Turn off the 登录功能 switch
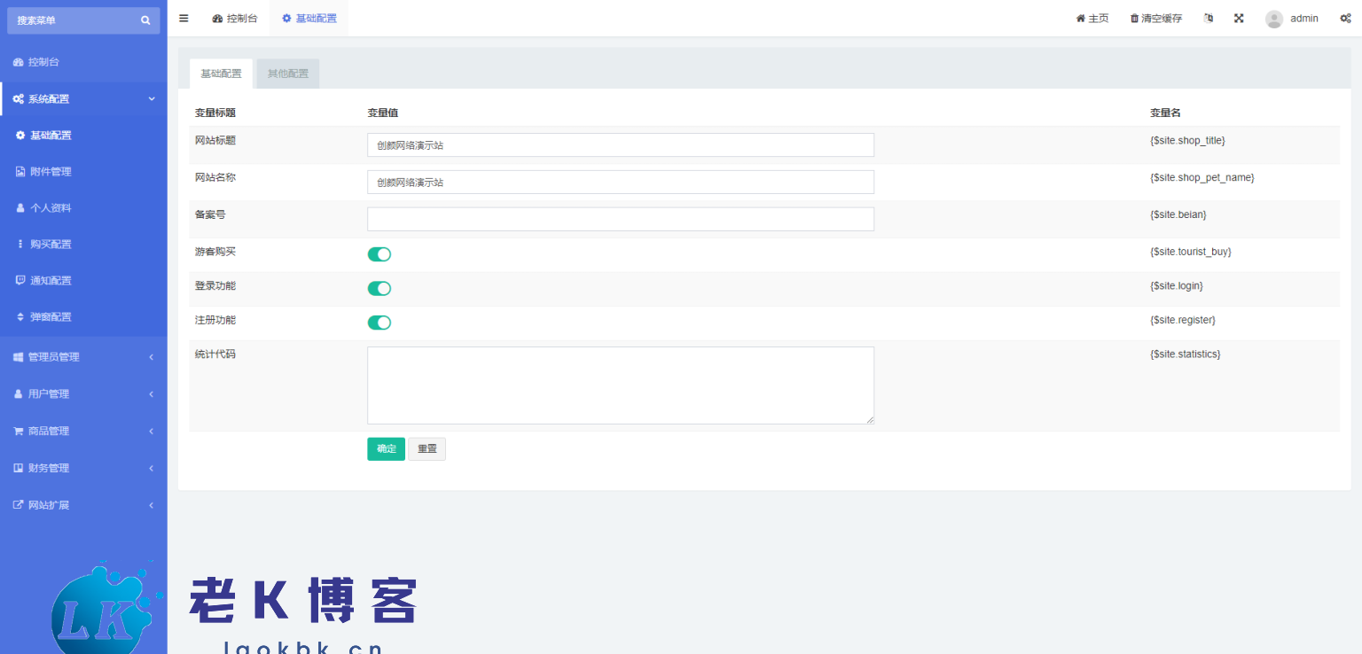Screen dimensions: 1362x654 point(380,288)
